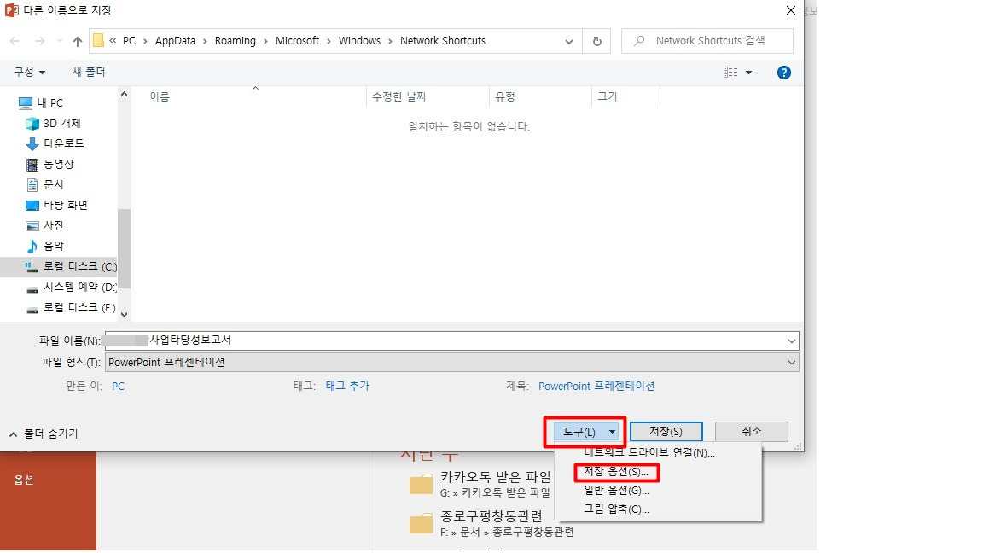Choose 그림 압축(C)... menu item

616,509
